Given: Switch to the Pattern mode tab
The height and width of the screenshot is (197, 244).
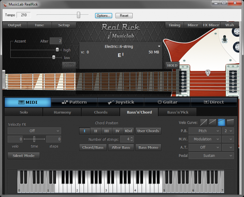Looking at the screenshot, I should click(x=74, y=102).
